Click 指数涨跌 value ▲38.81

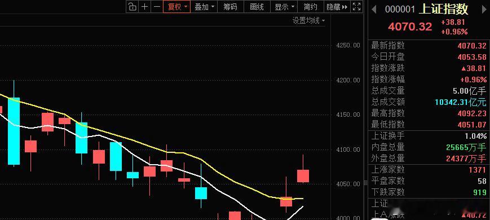[x=474, y=68]
